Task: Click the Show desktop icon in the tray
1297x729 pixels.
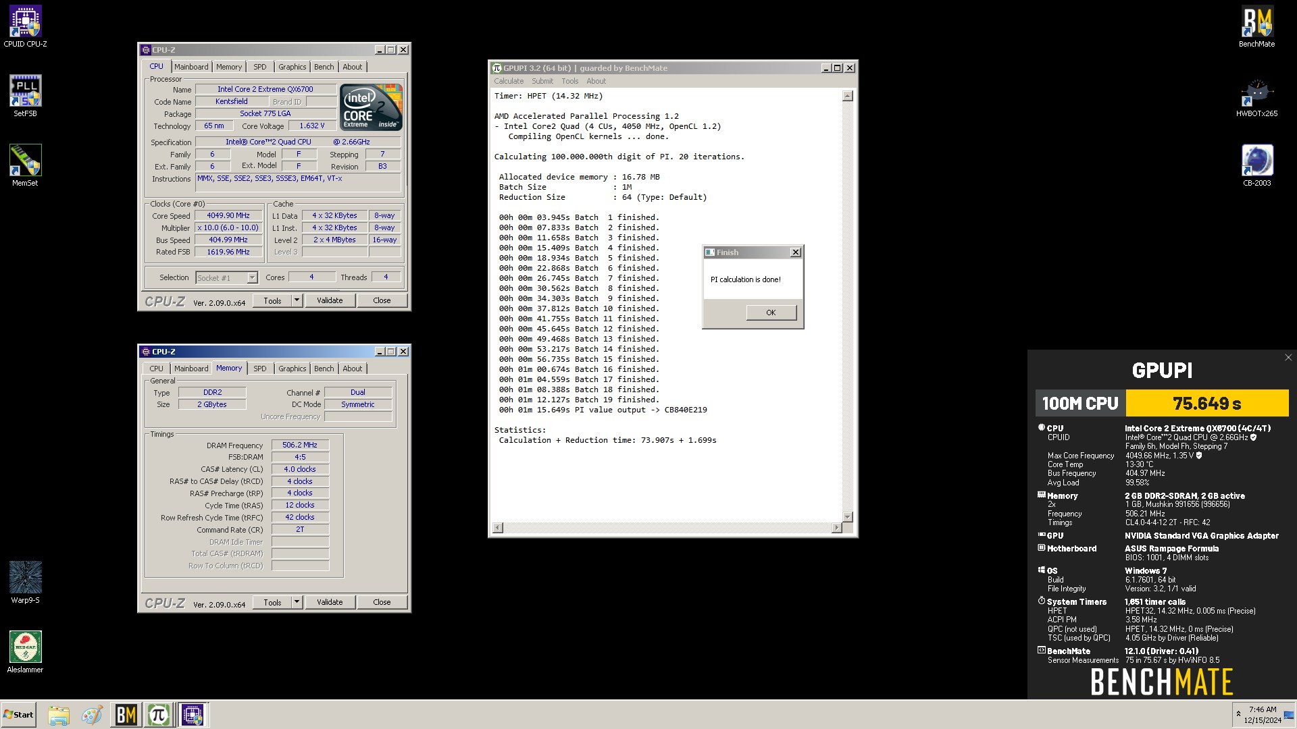Action: (x=1289, y=715)
